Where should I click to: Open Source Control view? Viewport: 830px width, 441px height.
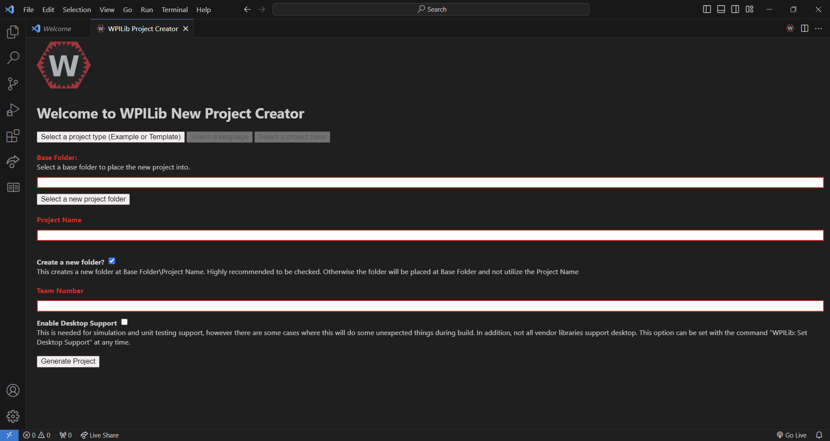[x=13, y=83]
